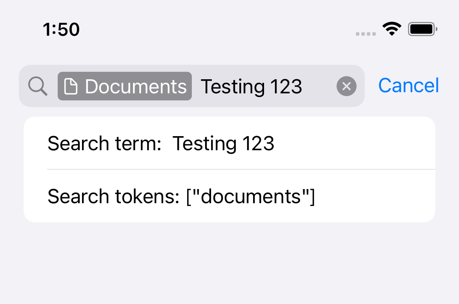Tap the word Documents in the token chip
459x304 pixels.
(x=136, y=87)
